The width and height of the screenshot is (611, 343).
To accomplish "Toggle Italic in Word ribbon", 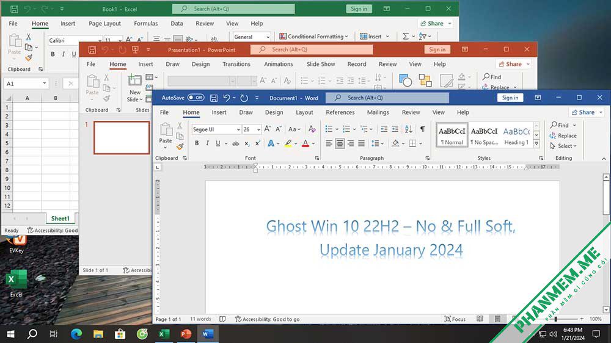I will (207, 143).
